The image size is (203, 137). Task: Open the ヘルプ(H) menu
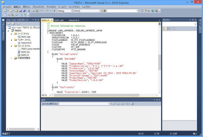(x=86, y=7)
